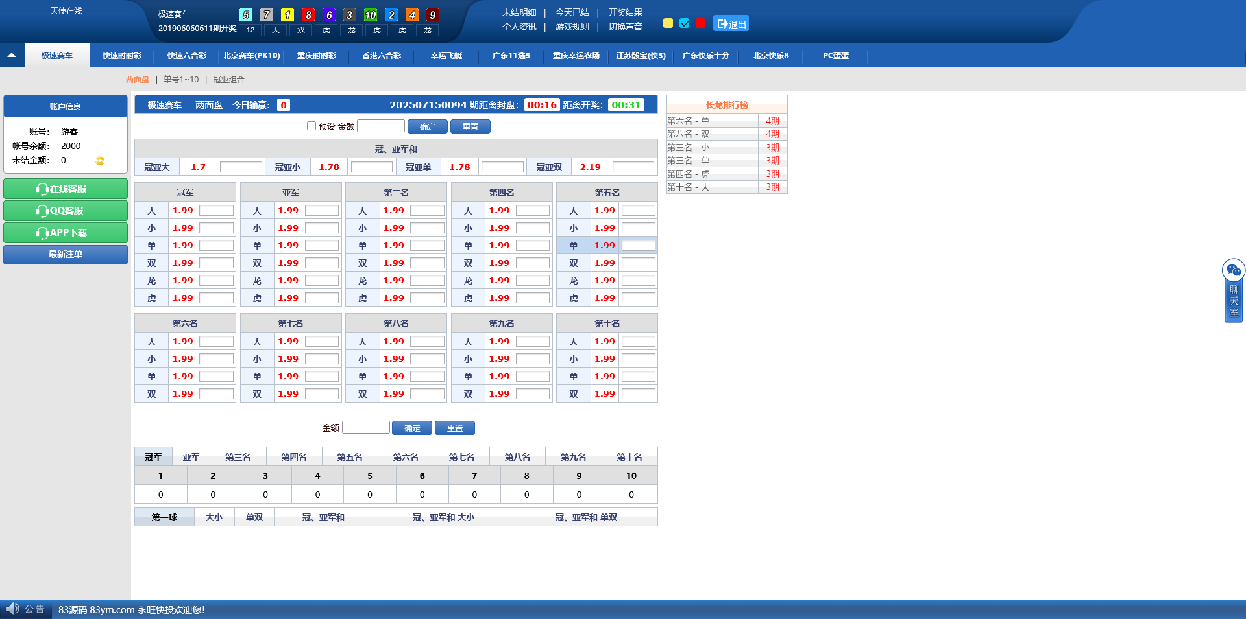Image resolution: width=1246 pixels, height=619 pixels.
Task: Click the number 5 result ball
Action: click(246, 15)
